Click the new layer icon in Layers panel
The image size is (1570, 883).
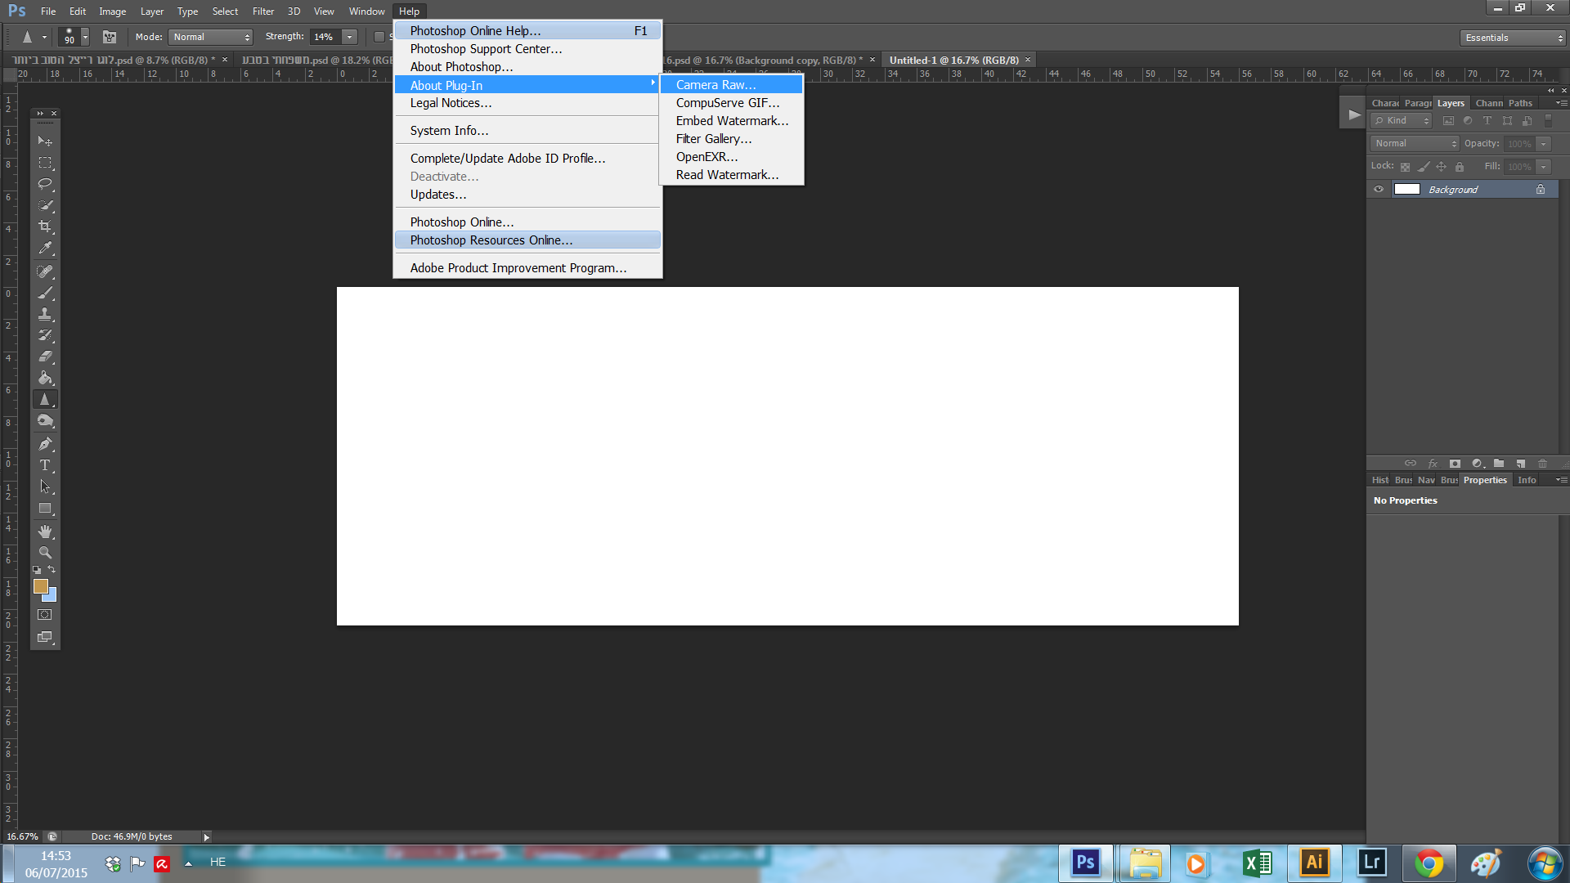[1521, 464]
